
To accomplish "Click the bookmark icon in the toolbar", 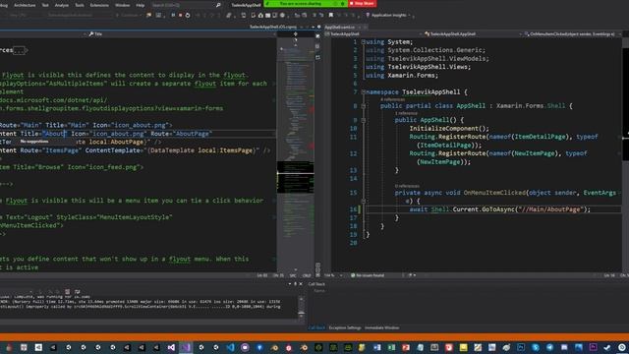I will point(330,16).
